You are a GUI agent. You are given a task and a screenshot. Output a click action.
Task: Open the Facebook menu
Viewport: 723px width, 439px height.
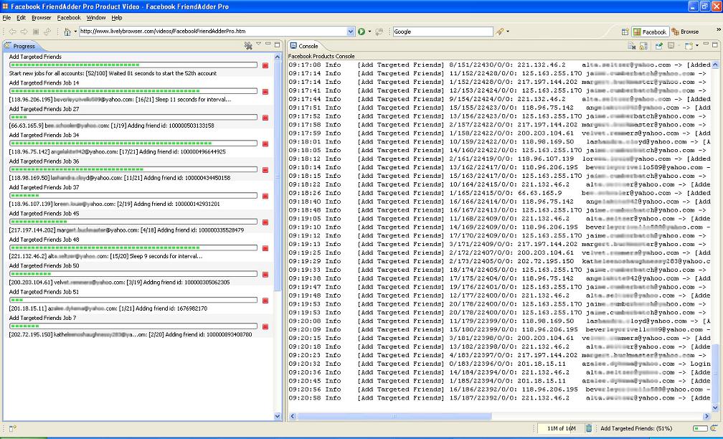pos(69,18)
